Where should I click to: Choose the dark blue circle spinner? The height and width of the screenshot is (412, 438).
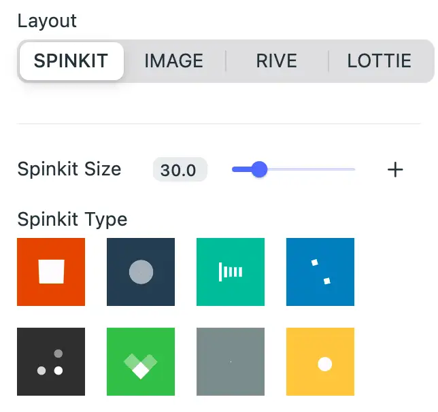(x=141, y=272)
